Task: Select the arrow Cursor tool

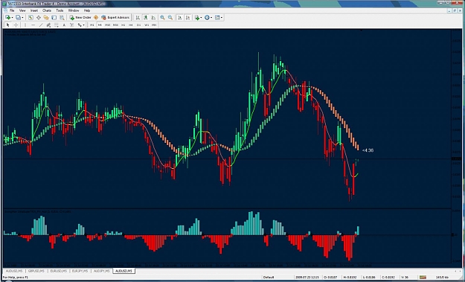Action: [8, 25]
